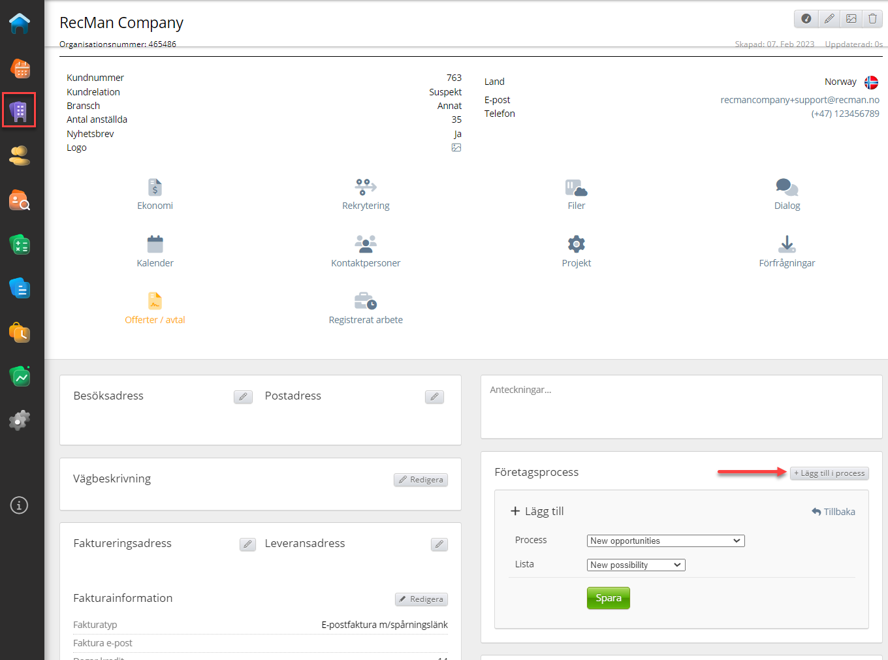Viewport: 888px width, 660px height.
Task: Click the green Spara button
Action: tap(608, 598)
